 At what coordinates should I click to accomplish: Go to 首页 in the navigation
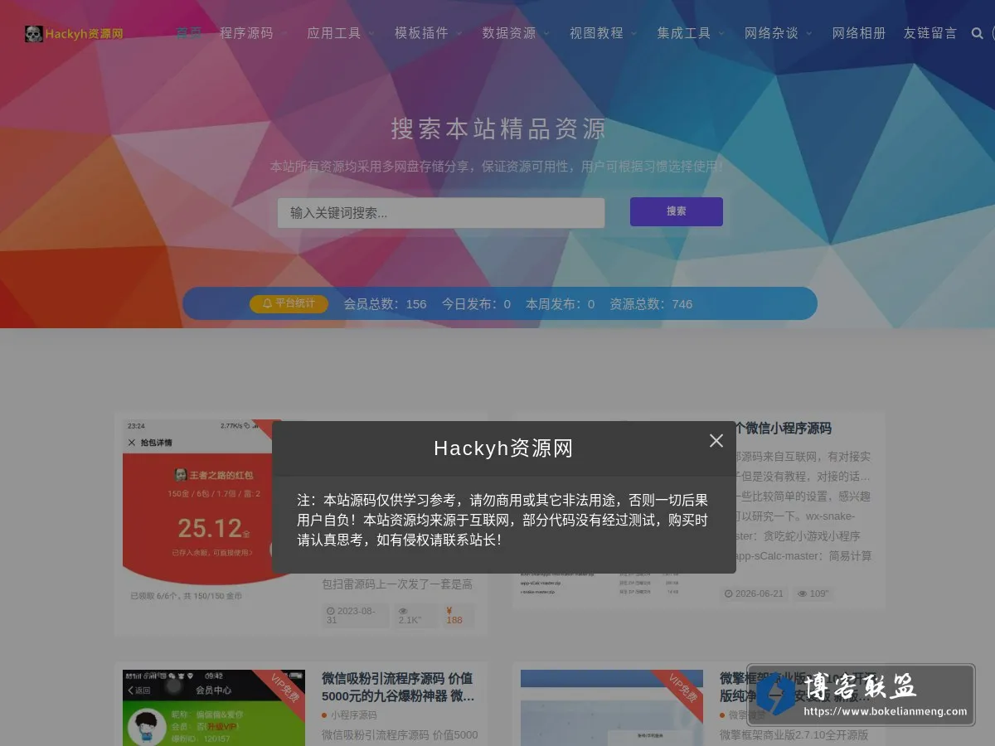pyautogui.click(x=189, y=33)
